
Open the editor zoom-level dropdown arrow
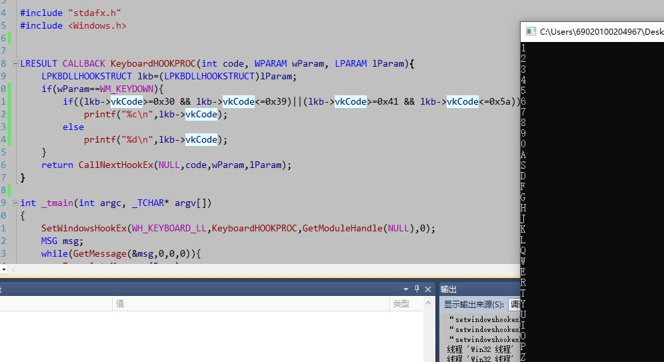pos(3,269)
